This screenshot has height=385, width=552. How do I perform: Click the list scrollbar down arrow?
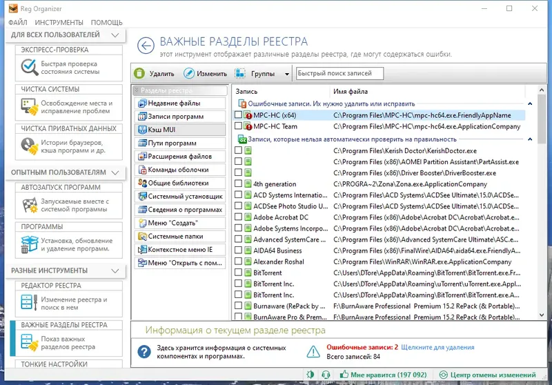[x=542, y=315]
